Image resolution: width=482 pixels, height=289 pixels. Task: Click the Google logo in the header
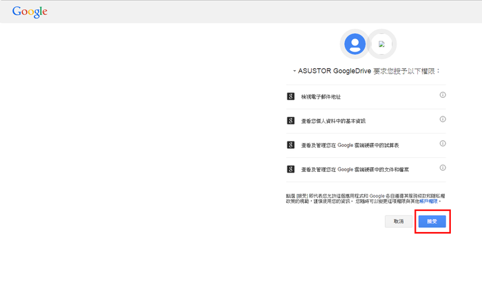coord(30,12)
